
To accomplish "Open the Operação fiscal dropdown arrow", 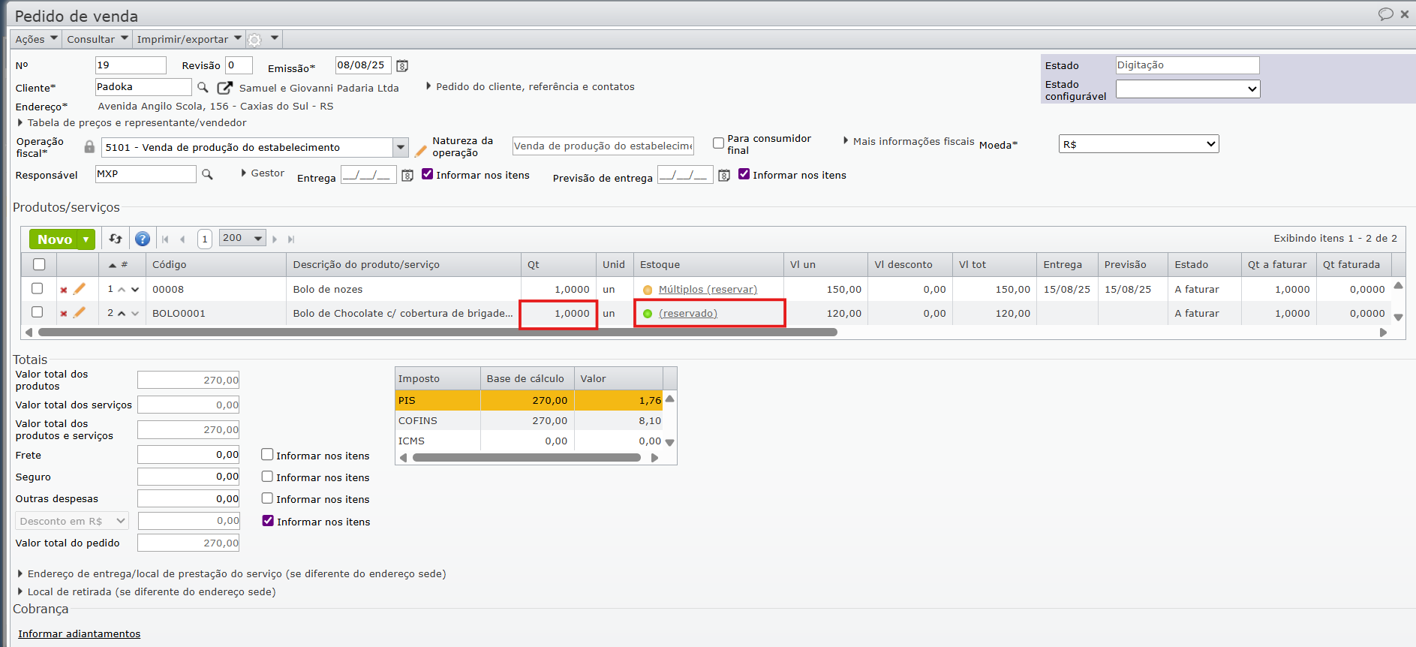I will click(401, 147).
